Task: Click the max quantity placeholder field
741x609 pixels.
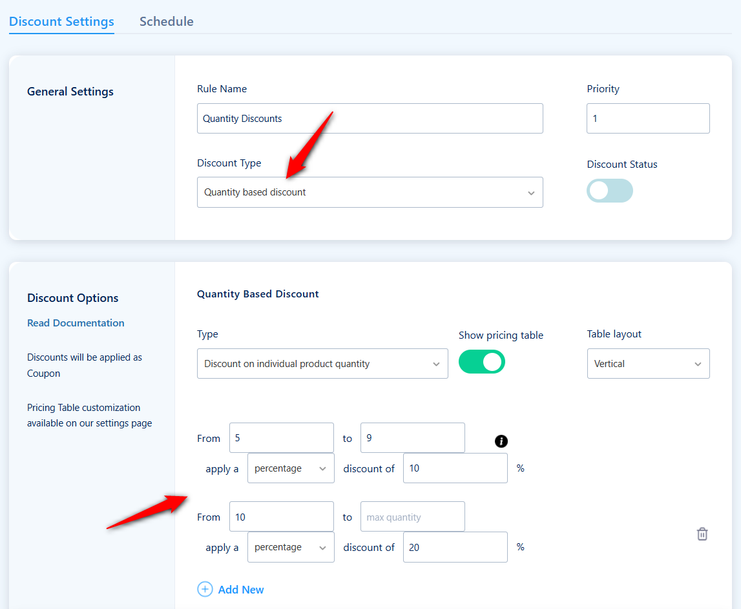Action: click(x=412, y=516)
